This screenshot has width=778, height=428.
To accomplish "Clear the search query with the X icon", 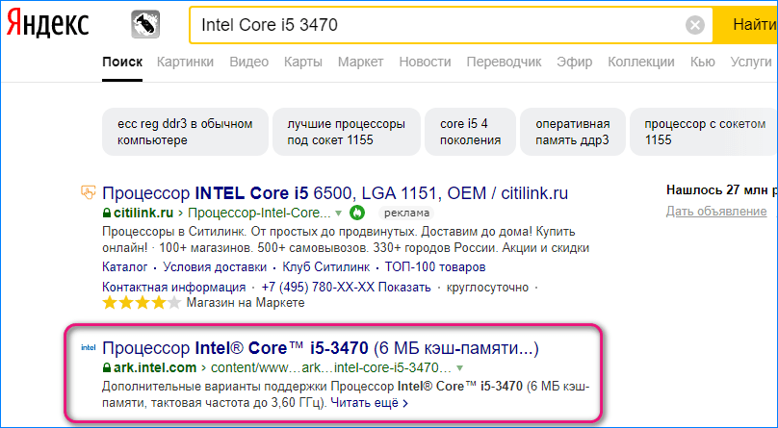I will (x=694, y=24).
